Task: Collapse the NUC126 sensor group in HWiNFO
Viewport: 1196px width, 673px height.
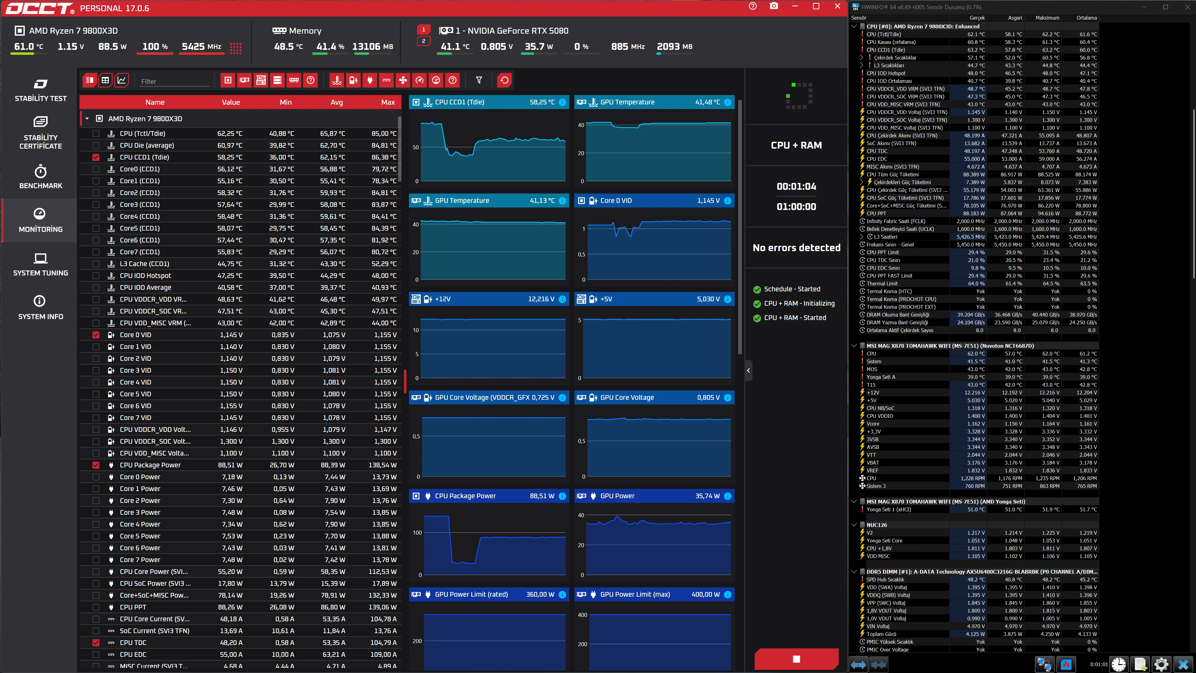Action: [854, 525]
